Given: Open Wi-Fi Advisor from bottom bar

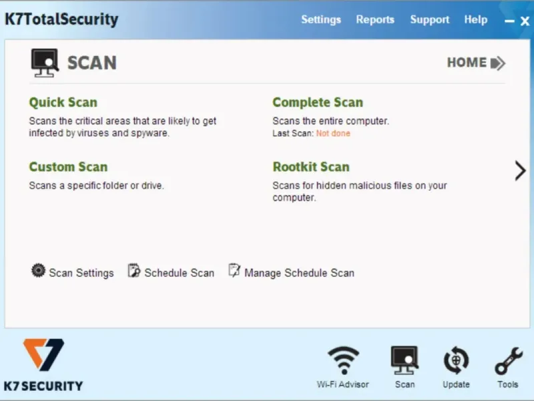Looking at the screenshot, I should click(343, 367).
